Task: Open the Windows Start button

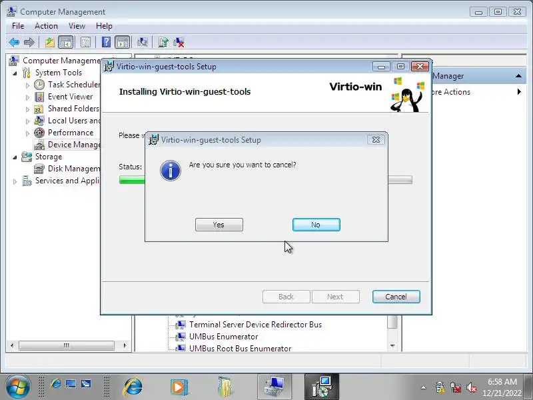Action: coord(17,387)
